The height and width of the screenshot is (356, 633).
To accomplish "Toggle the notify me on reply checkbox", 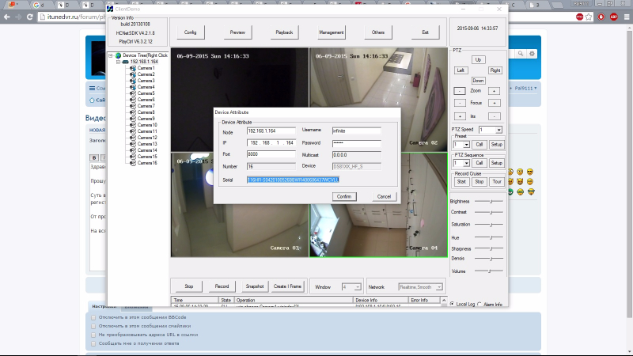I will [x=93, y=344].
